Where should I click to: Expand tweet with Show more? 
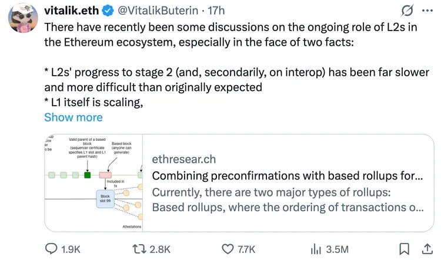(73, 117)
